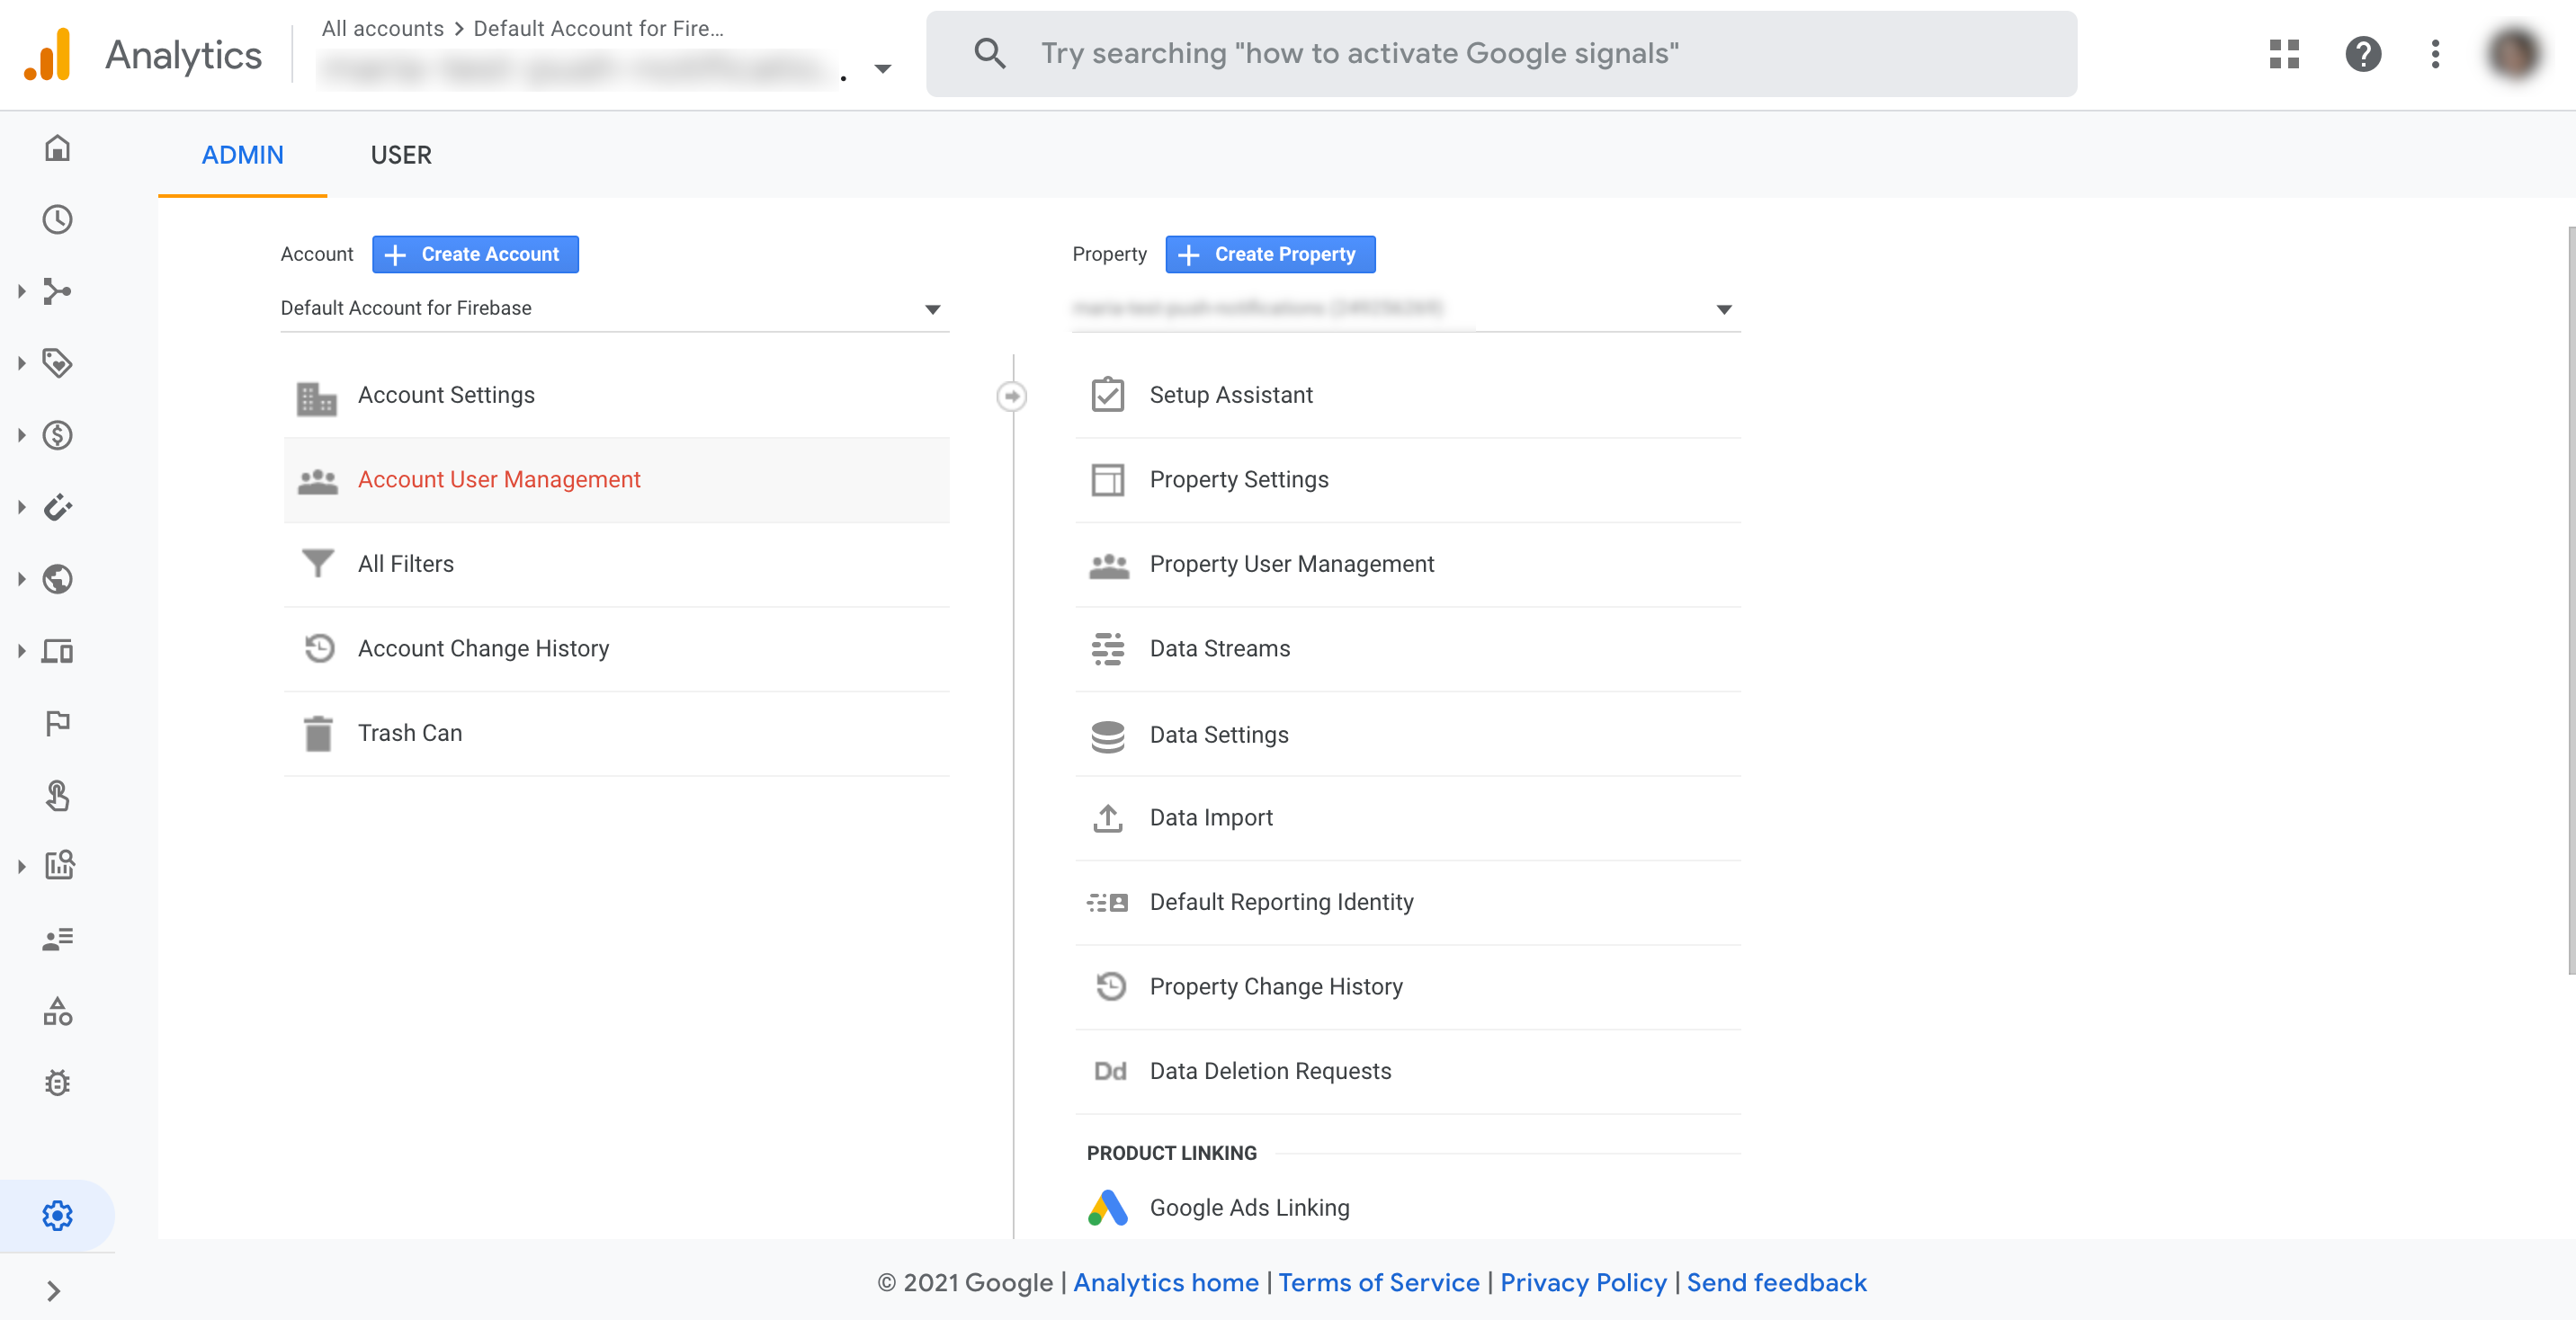Click the search input field
The image size is (2576, 1320).
[x=1500, y=54]
